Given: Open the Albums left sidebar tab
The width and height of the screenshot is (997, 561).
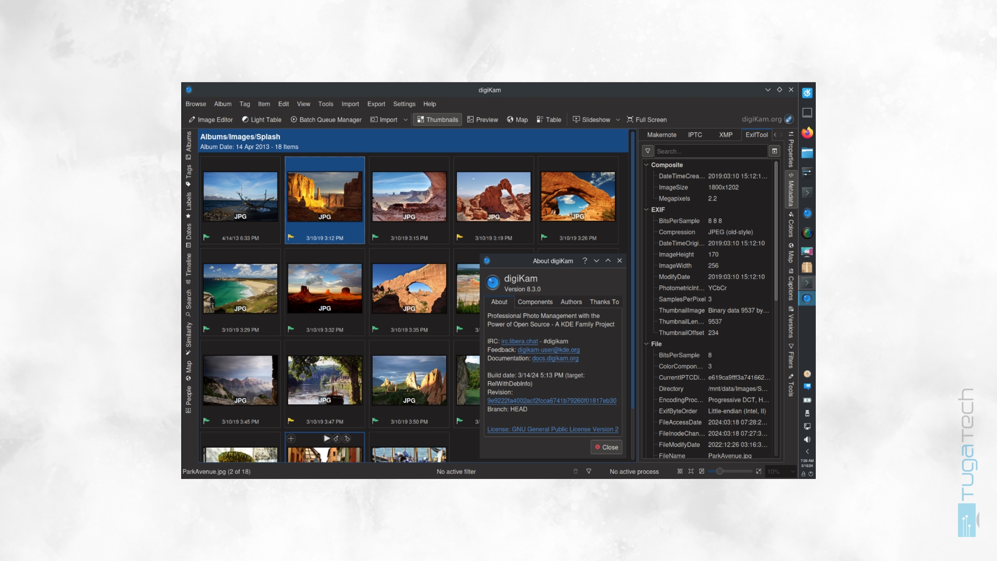Looking at the screenshot, I should 188,145.
